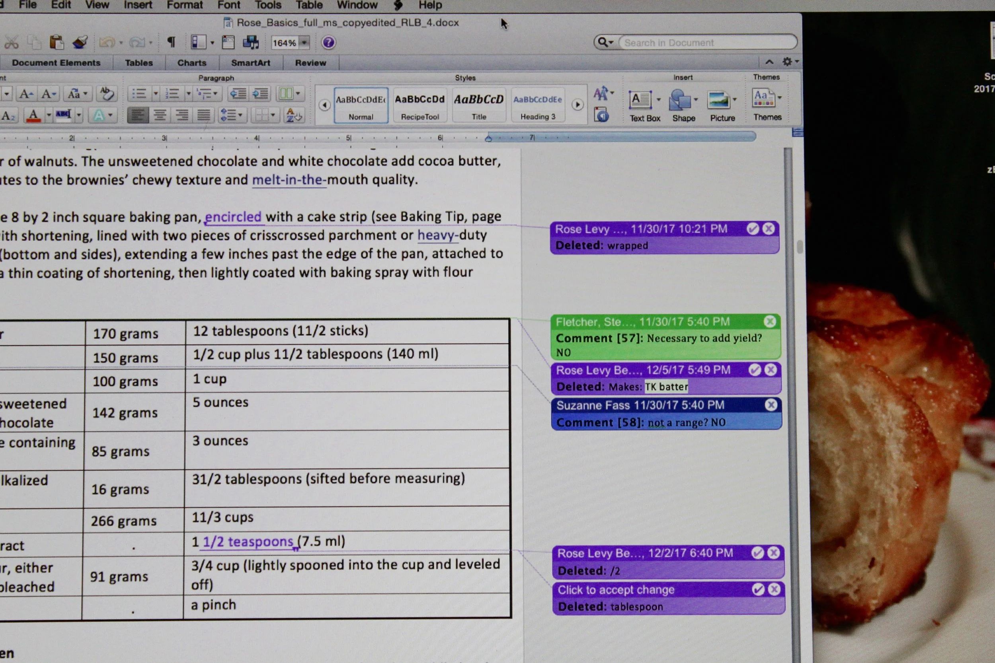This screenshot has height=663, width=995.
Task: Click the Clear Formatting eraser icon
Action: click(106, 93)
